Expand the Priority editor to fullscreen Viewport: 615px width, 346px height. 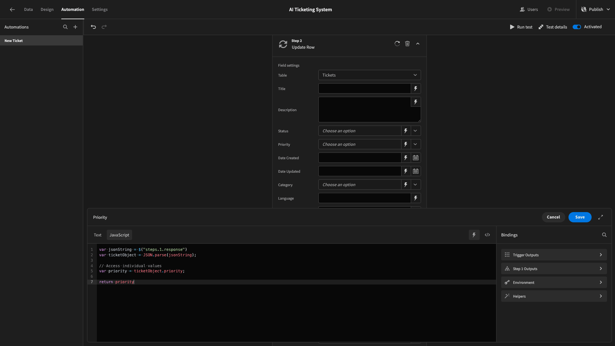601,217
